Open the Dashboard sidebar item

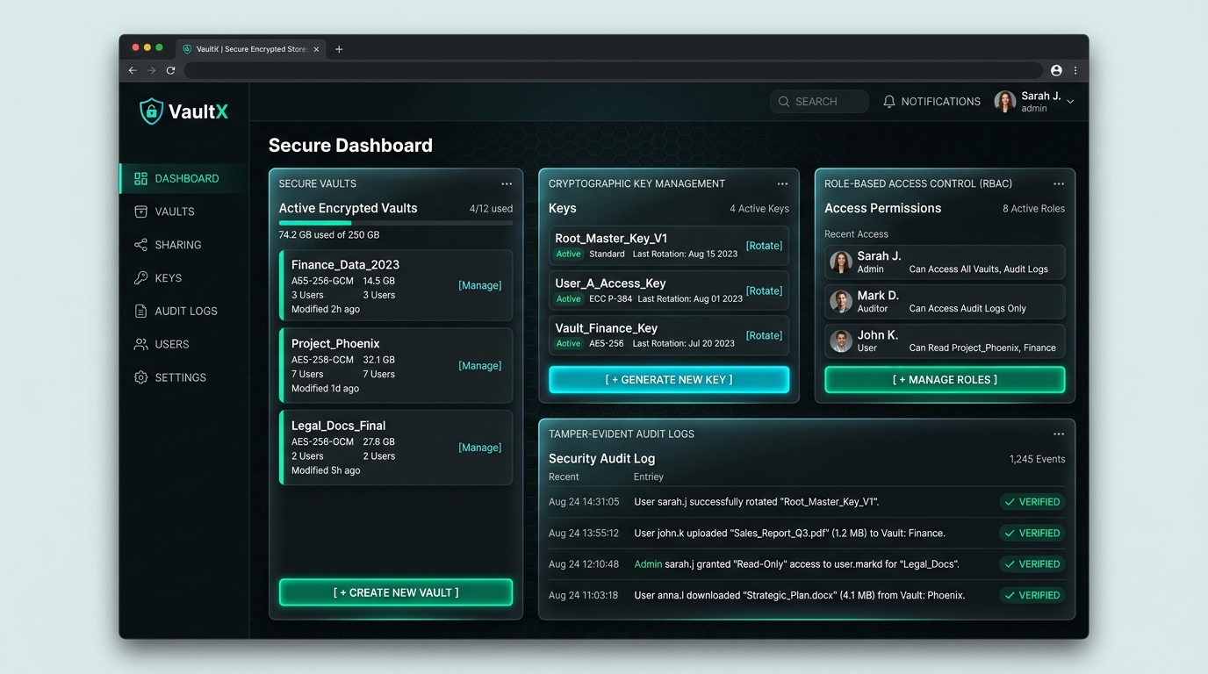tap(184, 178)
